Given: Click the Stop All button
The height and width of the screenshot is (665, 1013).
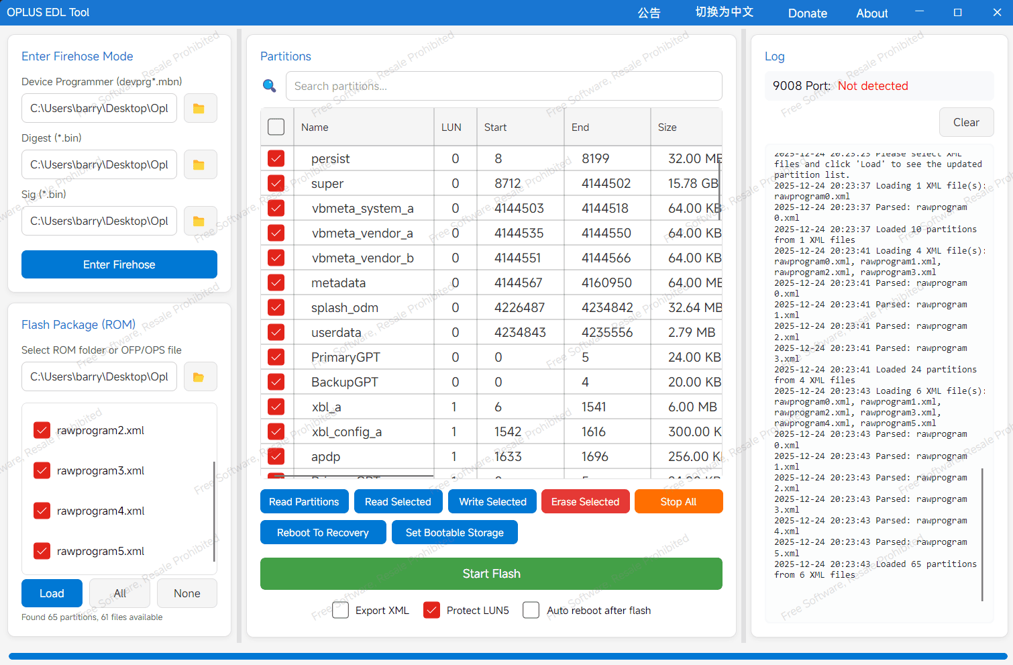Looking at the screenshot, I should [678, 501].
